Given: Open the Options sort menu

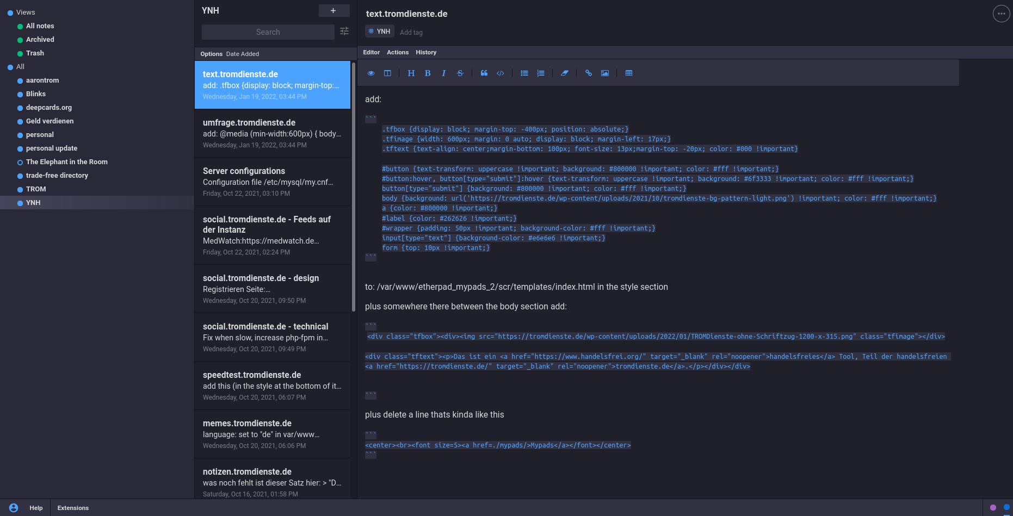Looking at the screenshot, I should 211,54.
